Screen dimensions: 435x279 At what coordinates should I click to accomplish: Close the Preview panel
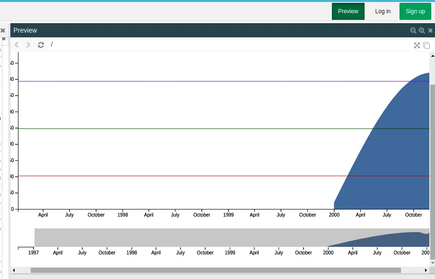point(430,31)
